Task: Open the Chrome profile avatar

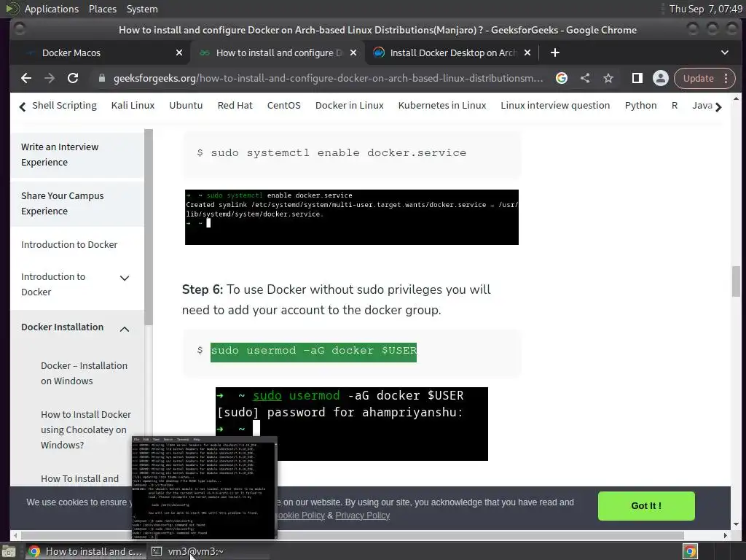Action: click(x=660, y=78)
